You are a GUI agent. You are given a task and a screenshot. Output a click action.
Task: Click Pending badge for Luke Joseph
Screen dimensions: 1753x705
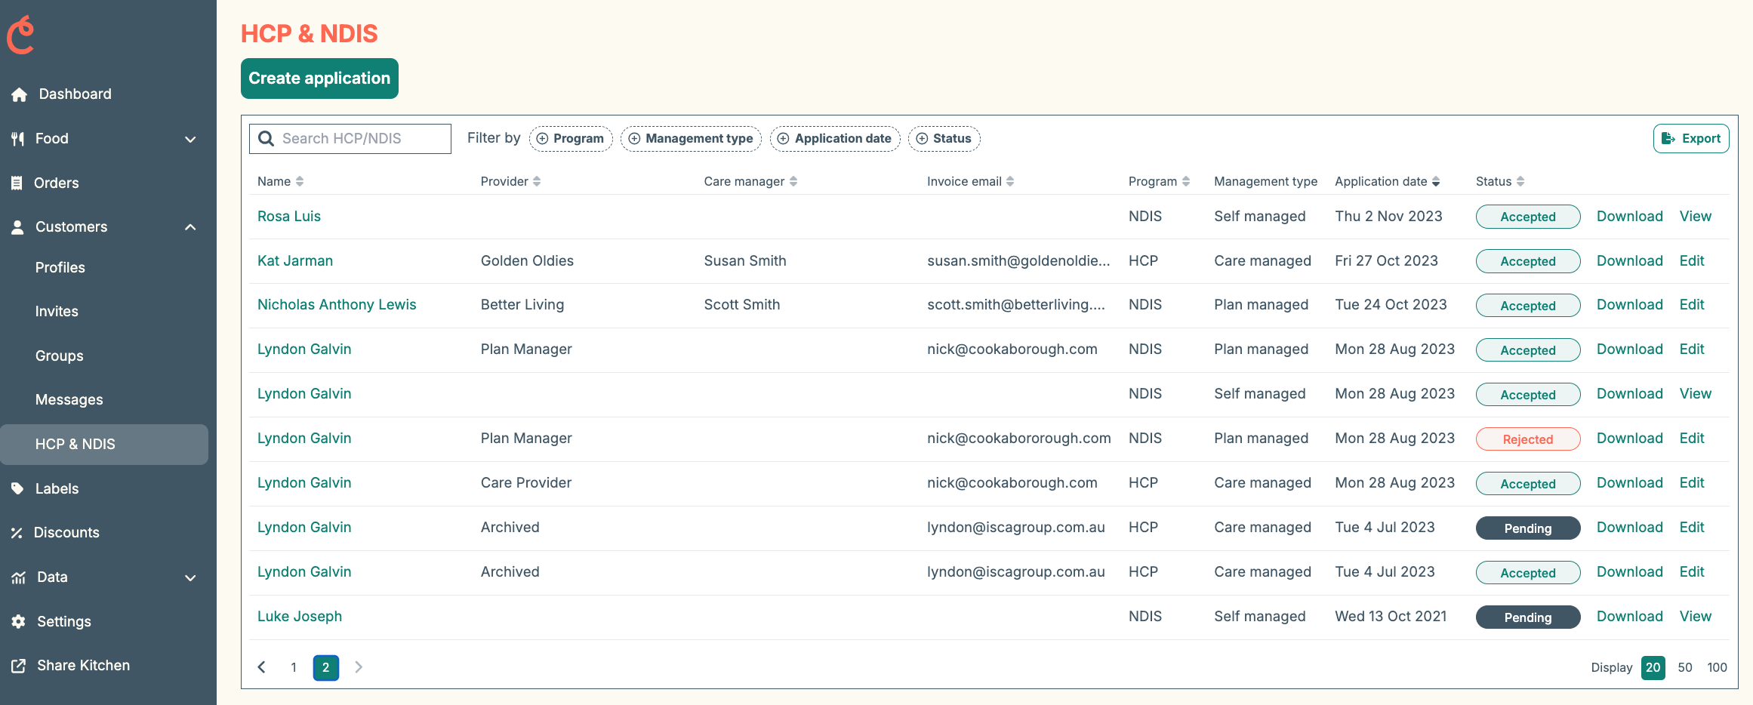point(1528,617)
